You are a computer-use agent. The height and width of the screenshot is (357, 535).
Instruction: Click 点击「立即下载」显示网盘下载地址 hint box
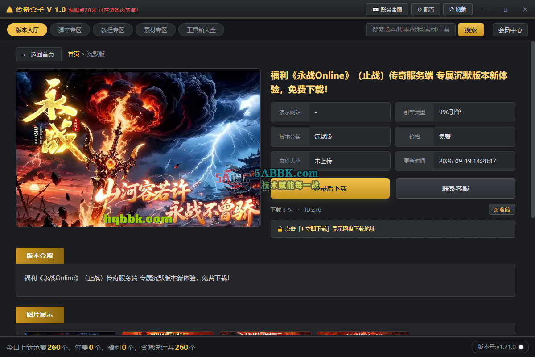click(x=393, y=229)
